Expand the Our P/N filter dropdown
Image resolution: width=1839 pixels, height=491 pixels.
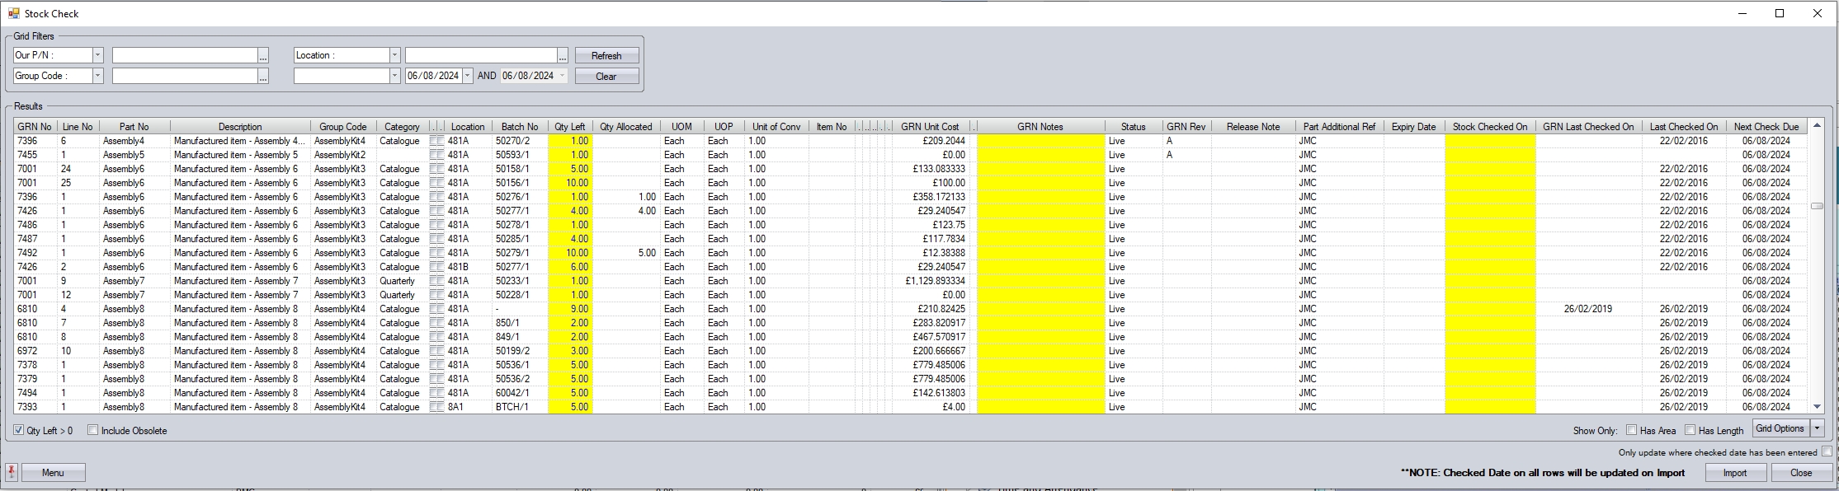(97, 55)
